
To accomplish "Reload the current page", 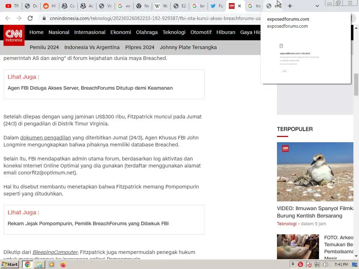I will (30, 18).
